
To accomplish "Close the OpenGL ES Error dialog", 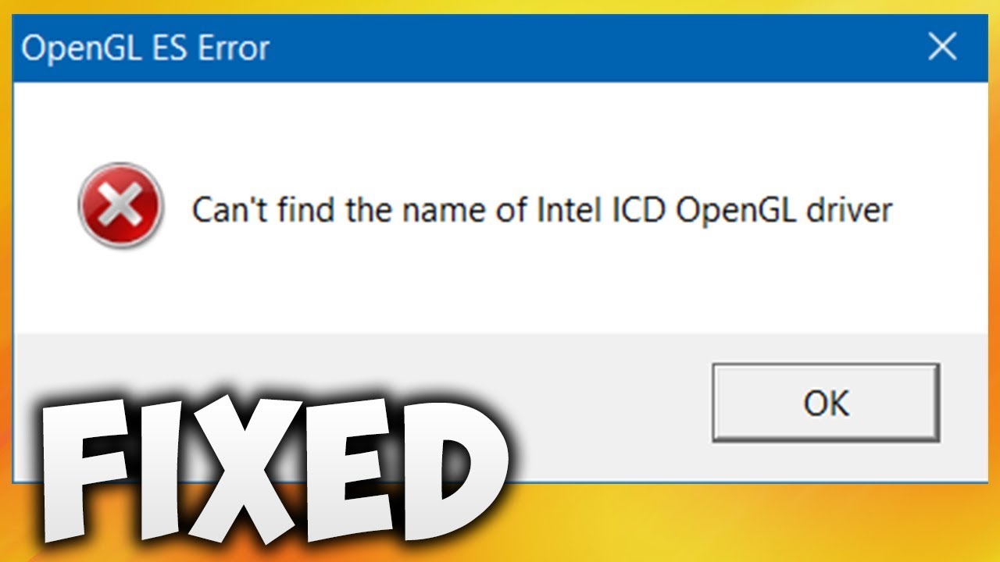I will [x=941, y=48].
